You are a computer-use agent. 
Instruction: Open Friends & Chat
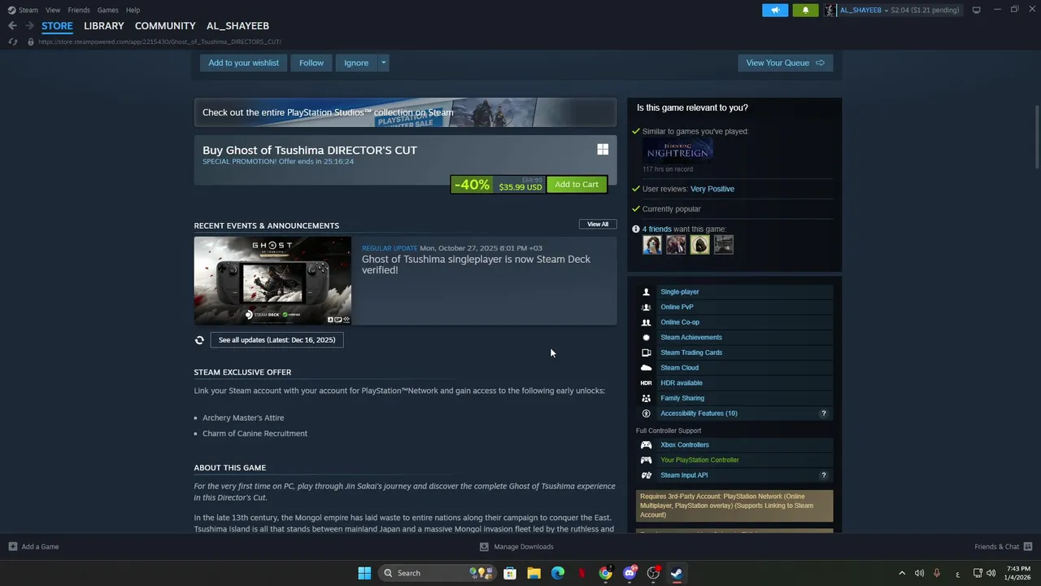1003,547
